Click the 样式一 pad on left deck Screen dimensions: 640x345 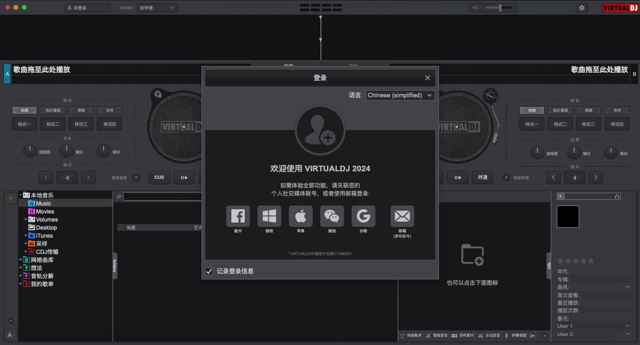(24, 124)
